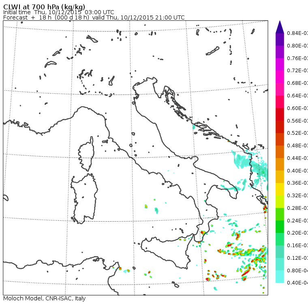Click the legend label starting "0.48E"
The height and width of the screenshot is (304, 308).
click(297, 146)
